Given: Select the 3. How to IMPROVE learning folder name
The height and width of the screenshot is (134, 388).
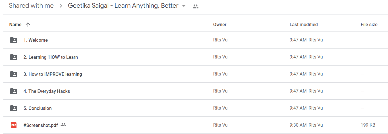Looking at the screenshot, I should point(53,74).
